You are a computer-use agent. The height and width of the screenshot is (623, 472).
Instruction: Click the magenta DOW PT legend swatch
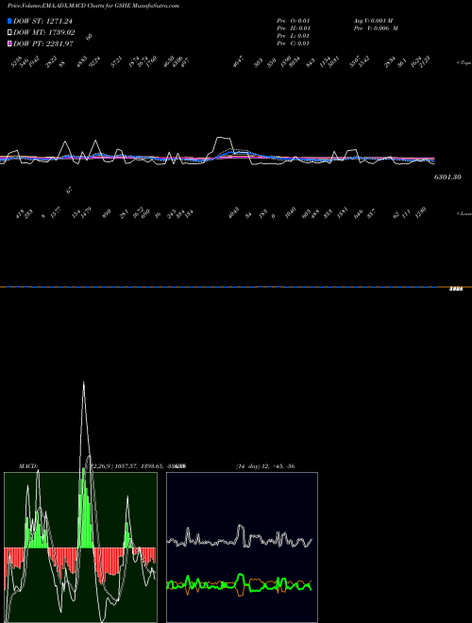[10, 43]
